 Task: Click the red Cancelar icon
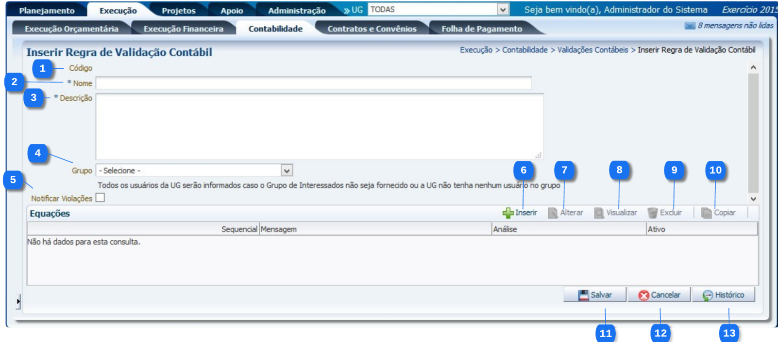[644, 295]
